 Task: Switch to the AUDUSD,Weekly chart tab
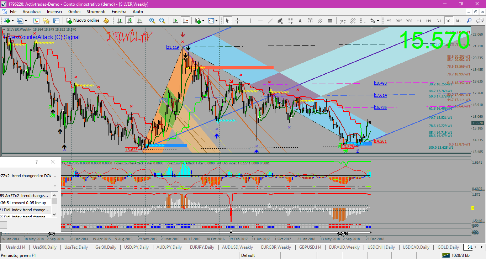point(237,247)
